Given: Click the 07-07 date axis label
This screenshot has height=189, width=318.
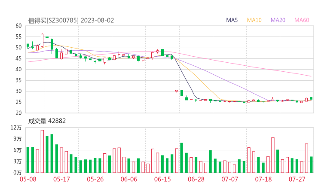Looking at the screenshot, I should pyautogui.click(x=229, y=179).
